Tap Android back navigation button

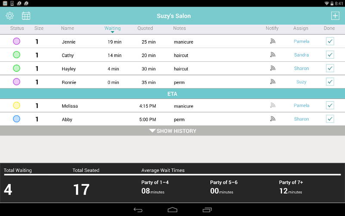pos(138,210)
